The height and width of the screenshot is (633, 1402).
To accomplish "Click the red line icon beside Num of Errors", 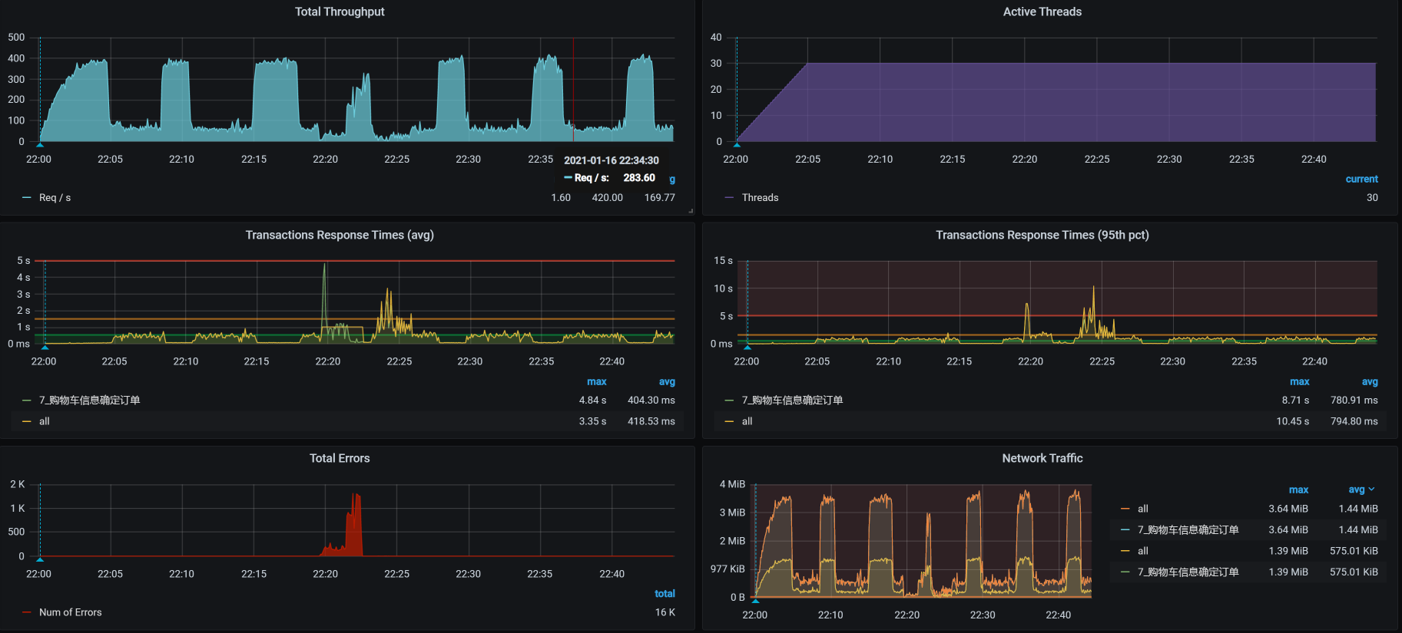I will click(x=27, y=612).
